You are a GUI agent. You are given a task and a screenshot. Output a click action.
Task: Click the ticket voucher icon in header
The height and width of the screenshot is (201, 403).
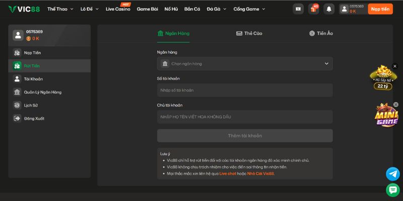click(298, 9)
